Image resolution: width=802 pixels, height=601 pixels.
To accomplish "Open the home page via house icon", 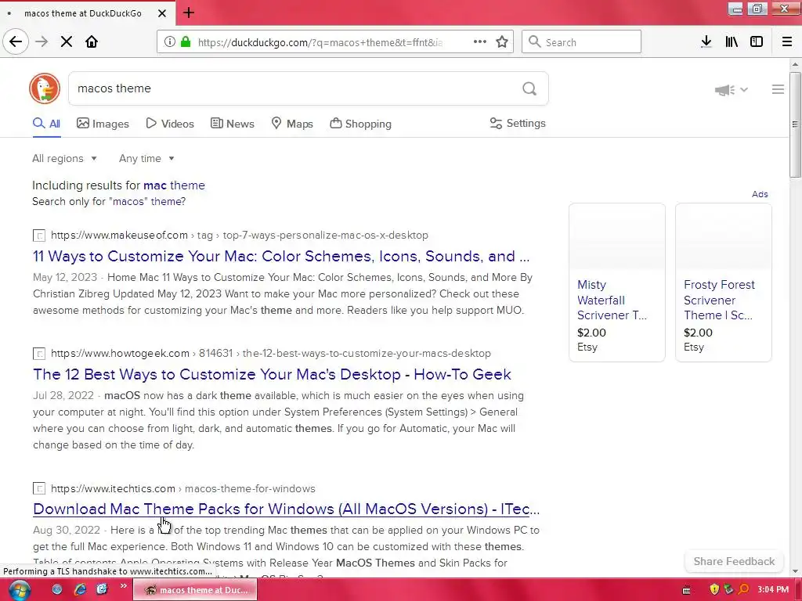I will [92, 42].
